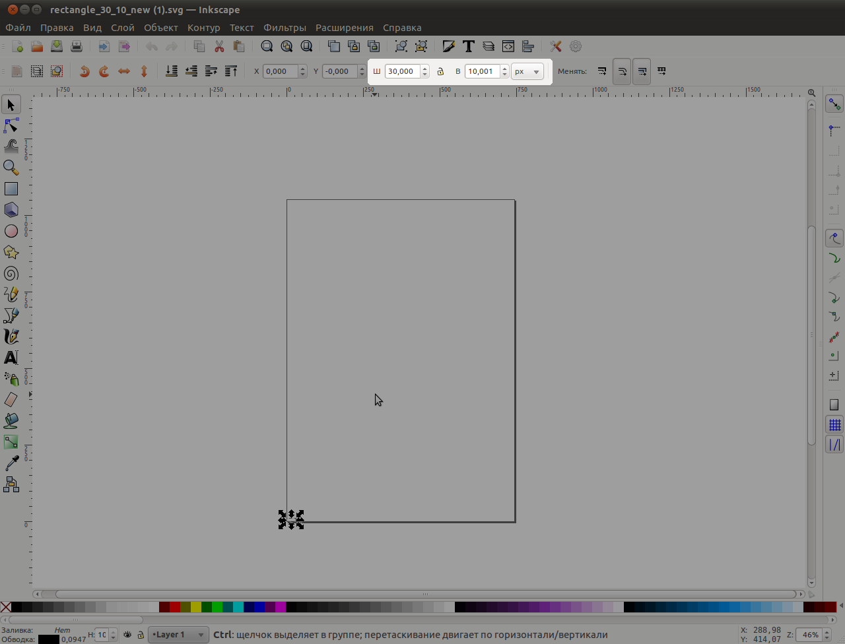Activate the Text tool in toolbox
Screen dimensions: 845x644
[11, 358]
